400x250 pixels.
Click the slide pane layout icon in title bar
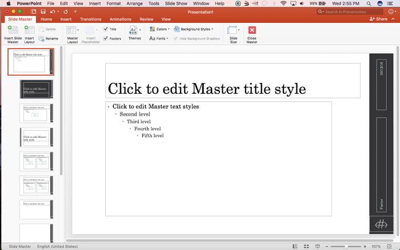click(33, 12)
